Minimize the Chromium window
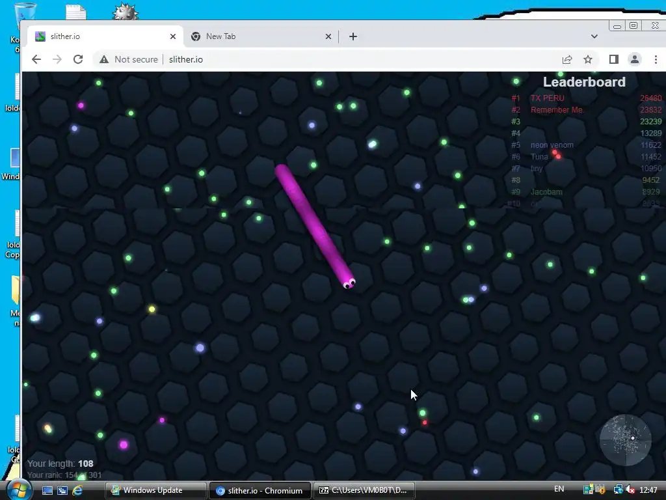The image size is (666, 500). [x=617, y=26]
